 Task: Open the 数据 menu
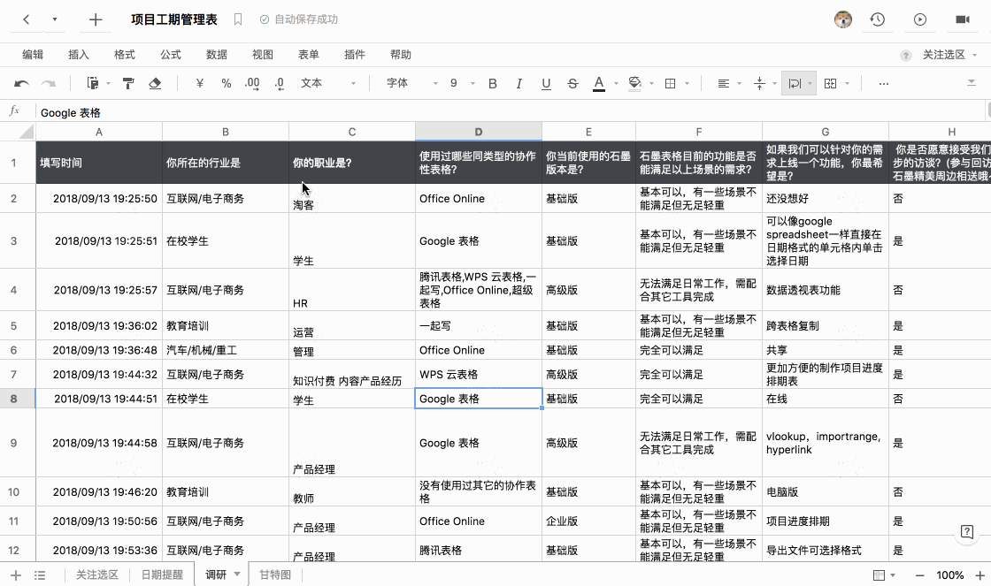click(217, 55)
